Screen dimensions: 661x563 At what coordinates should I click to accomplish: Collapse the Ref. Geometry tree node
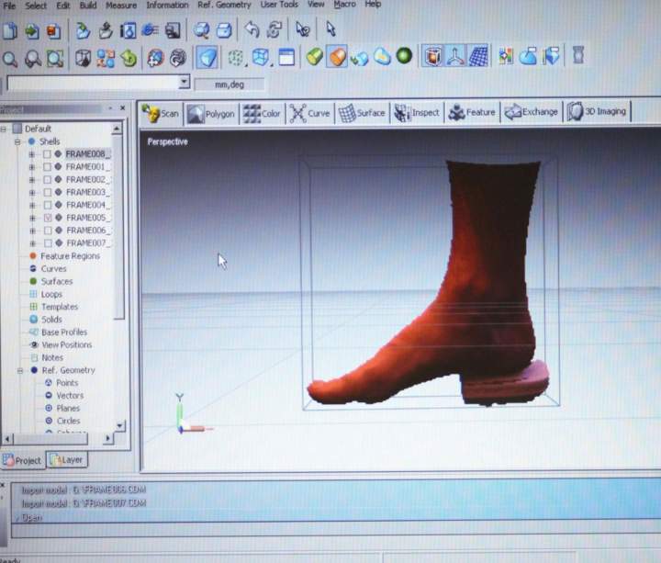tap(20, 371)
